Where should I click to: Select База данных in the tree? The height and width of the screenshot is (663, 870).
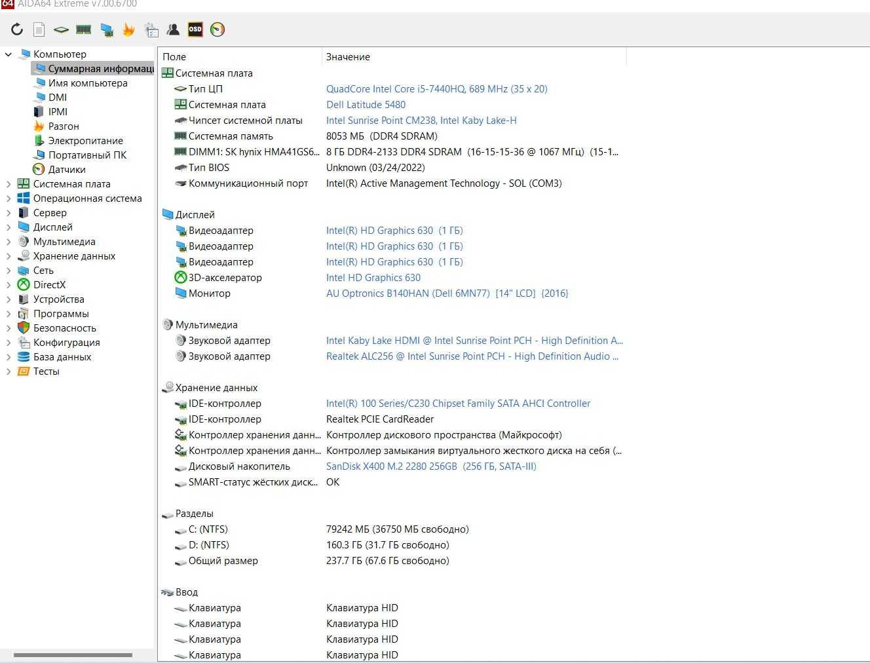[62, 357]
